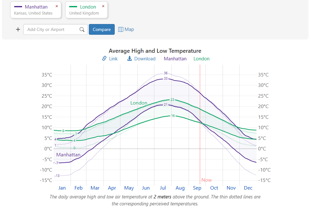Click the left 35°C axis label

(47, 75)
